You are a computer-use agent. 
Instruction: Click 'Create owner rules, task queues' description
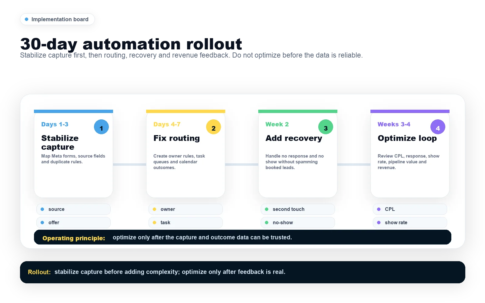click(x=179, y=162)
